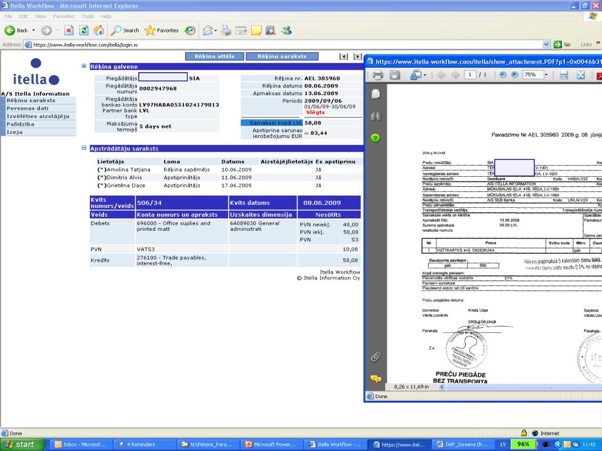The image size is (602, 451).
Task: Click the Rēķinu saraksts button at top
Action: coord(282,56)
